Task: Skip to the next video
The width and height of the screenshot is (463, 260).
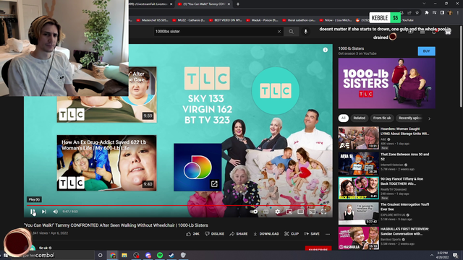Action: coord(44,212)
